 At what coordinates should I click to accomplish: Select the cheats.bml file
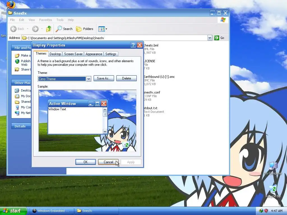click(151, 45)
